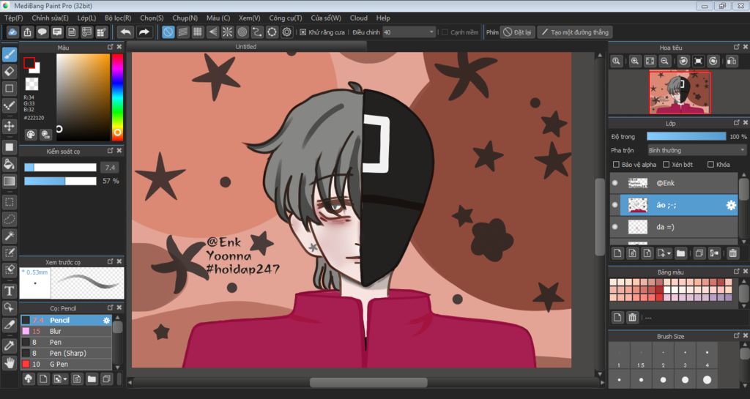Screen dimensions: 750x399
Task: Select the Text tool
Action: (9, 291)
